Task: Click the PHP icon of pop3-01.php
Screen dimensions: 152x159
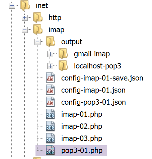Action: click(x=50, y=150)
